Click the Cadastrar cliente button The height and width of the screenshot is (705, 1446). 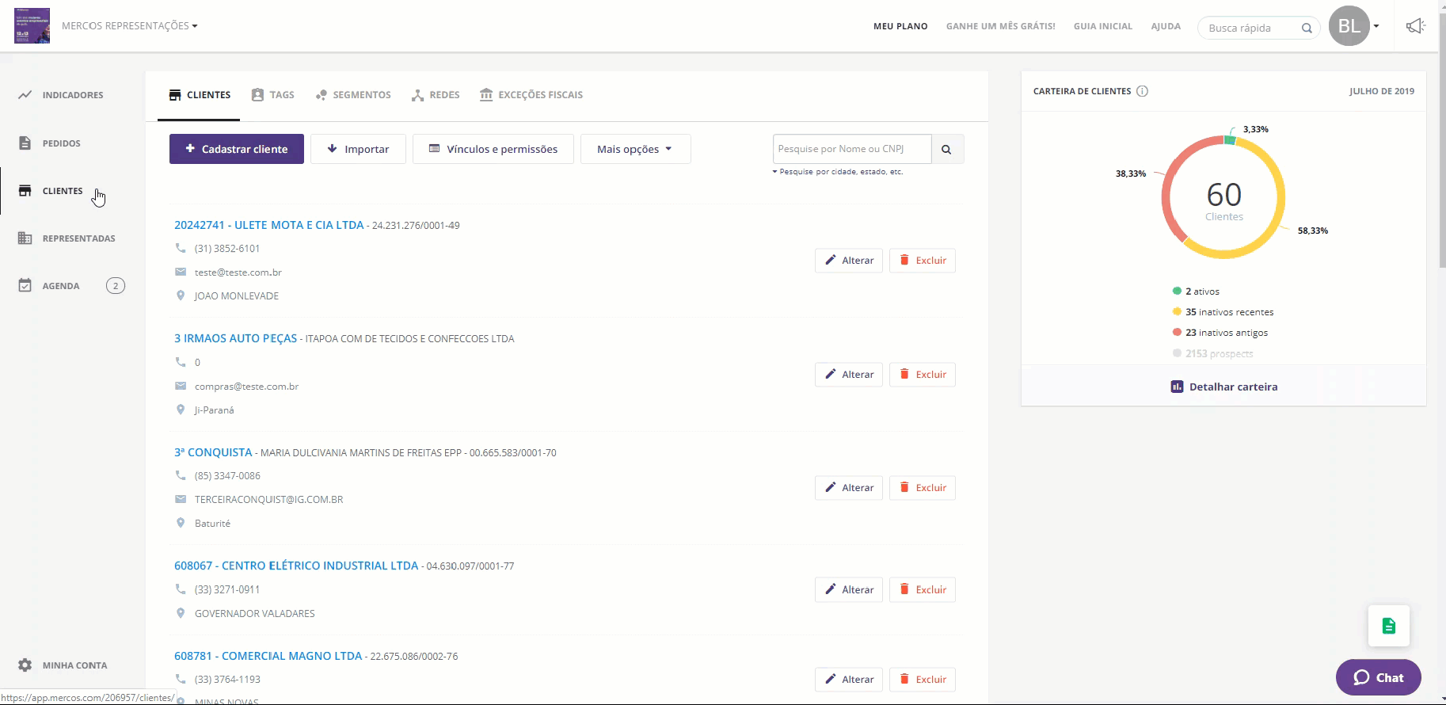point(237,149)
